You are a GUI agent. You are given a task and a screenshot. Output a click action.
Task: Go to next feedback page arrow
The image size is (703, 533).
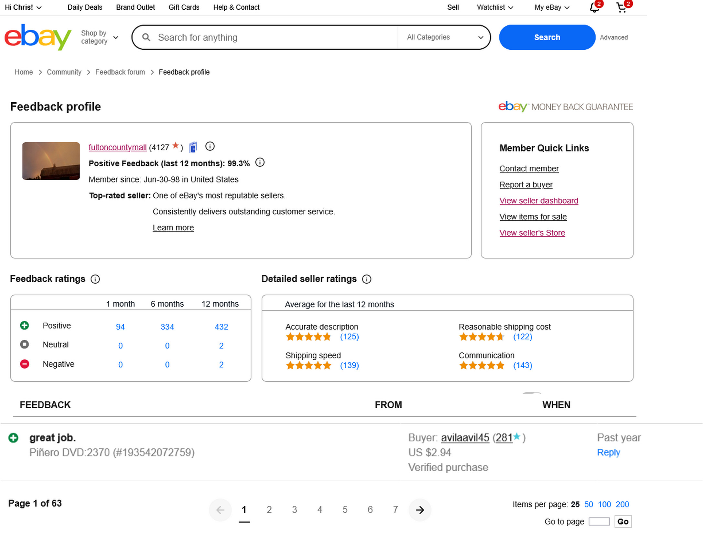click(x=420, y=510)
